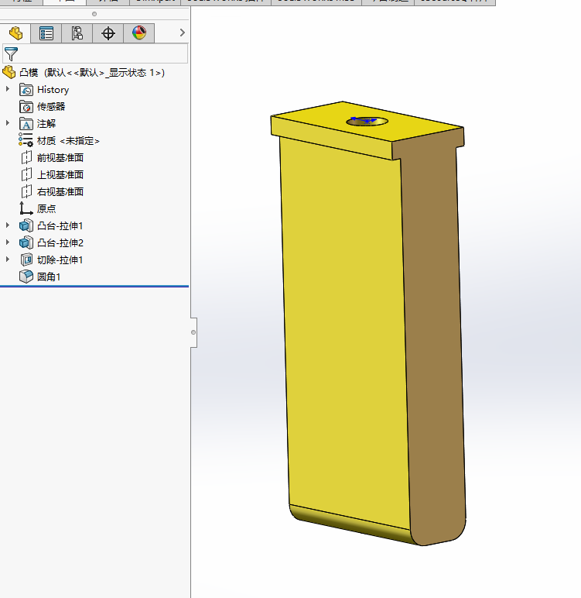Image resolution: width=581 pixels, height=598 pixels.
Task: Select the 传感器 tree item
Action: (x=51, y=106)
